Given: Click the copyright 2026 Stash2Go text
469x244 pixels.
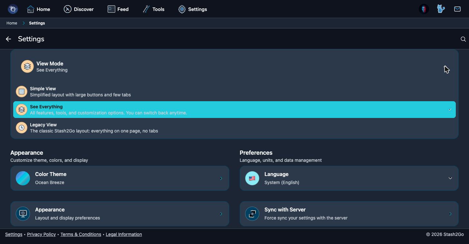Looking at the screenshot, I should [x=445, y=234].
